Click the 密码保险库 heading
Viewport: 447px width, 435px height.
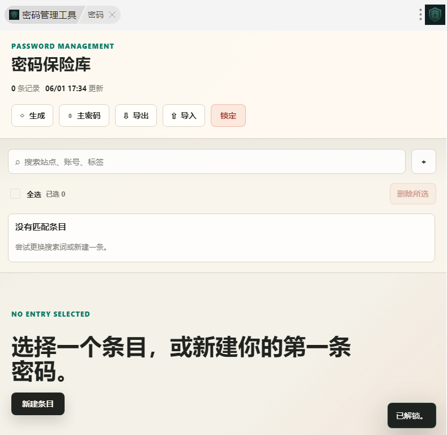click(x=51, y=65)
